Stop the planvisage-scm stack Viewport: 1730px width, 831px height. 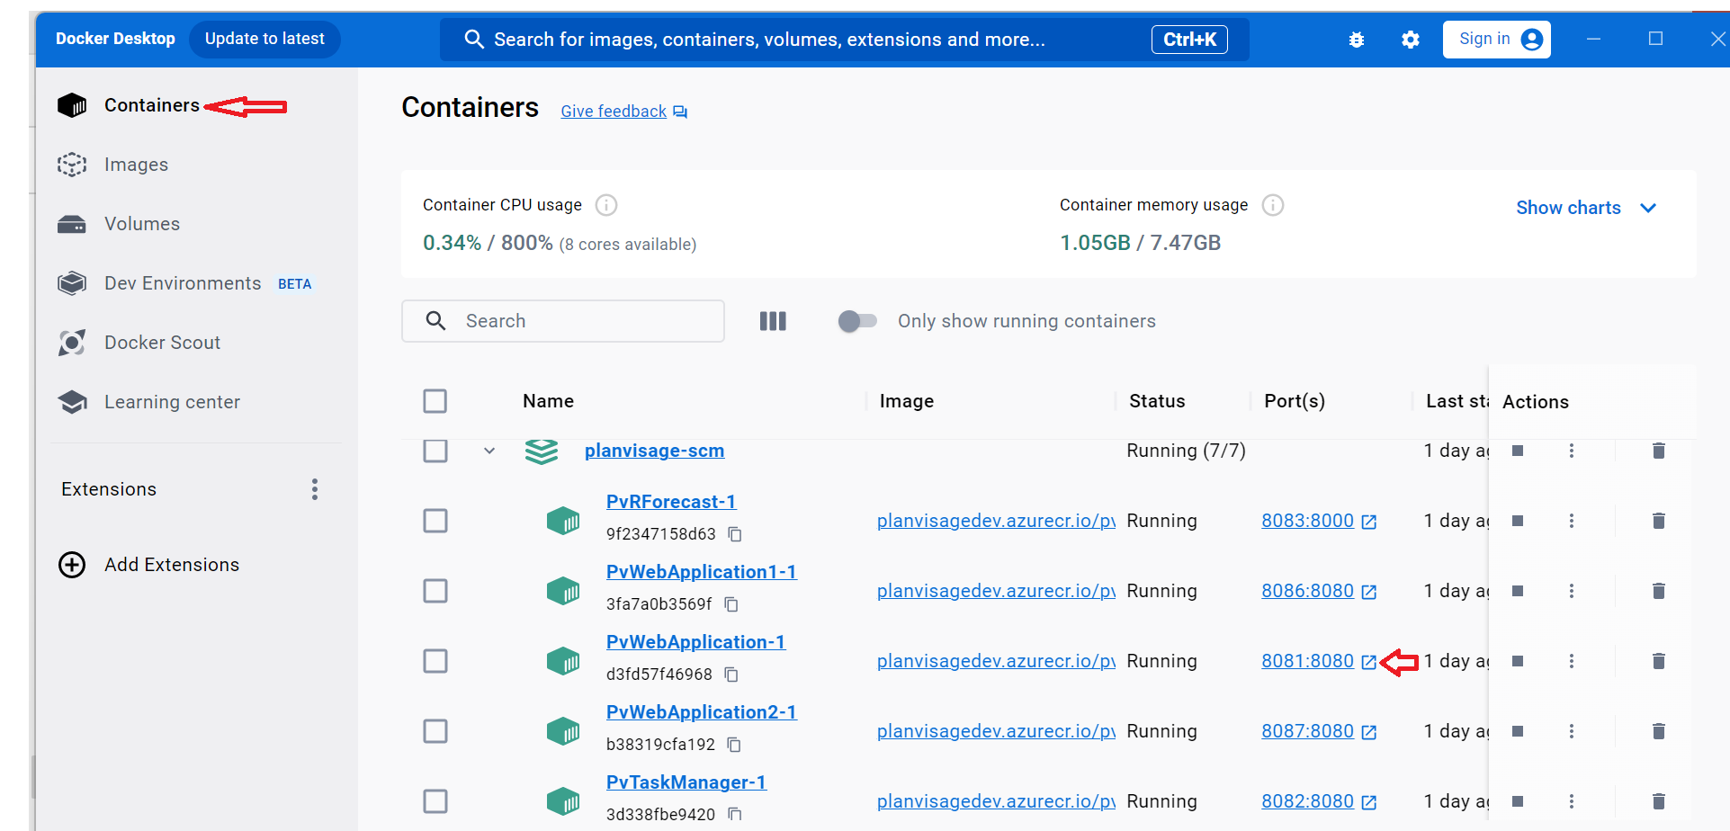point(1518,451)
